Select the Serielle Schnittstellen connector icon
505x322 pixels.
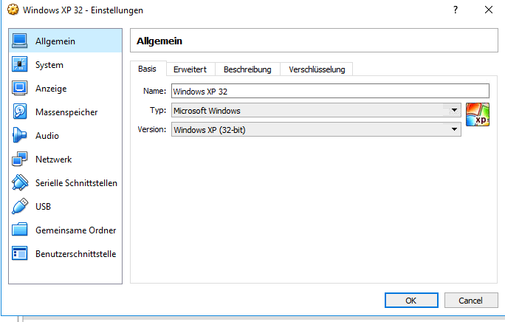[20, 182]
